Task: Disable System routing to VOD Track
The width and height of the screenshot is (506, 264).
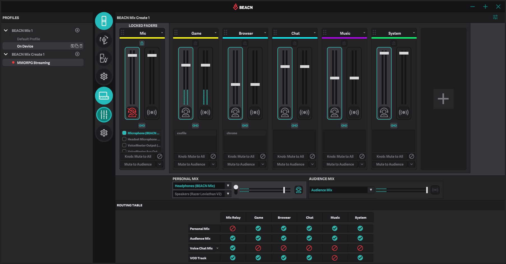Action: pos(360,258)
